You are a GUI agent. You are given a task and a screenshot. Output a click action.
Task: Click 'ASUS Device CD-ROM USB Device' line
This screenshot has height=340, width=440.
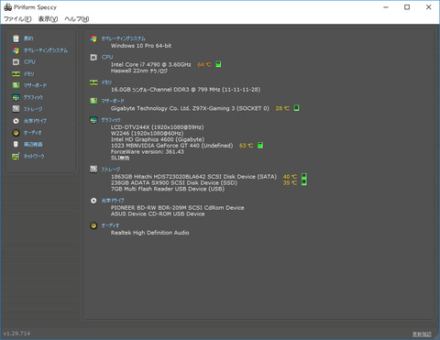[x=158, y=214]
